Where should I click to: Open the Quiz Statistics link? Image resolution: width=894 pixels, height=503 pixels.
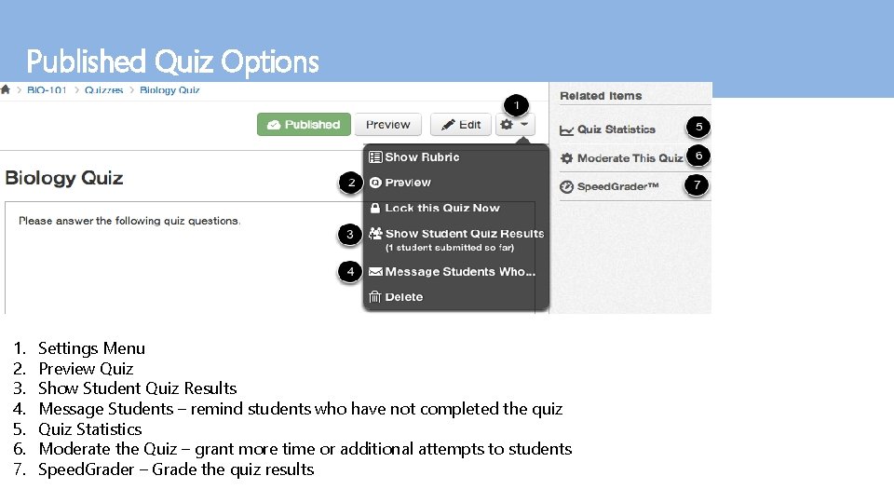616,129
